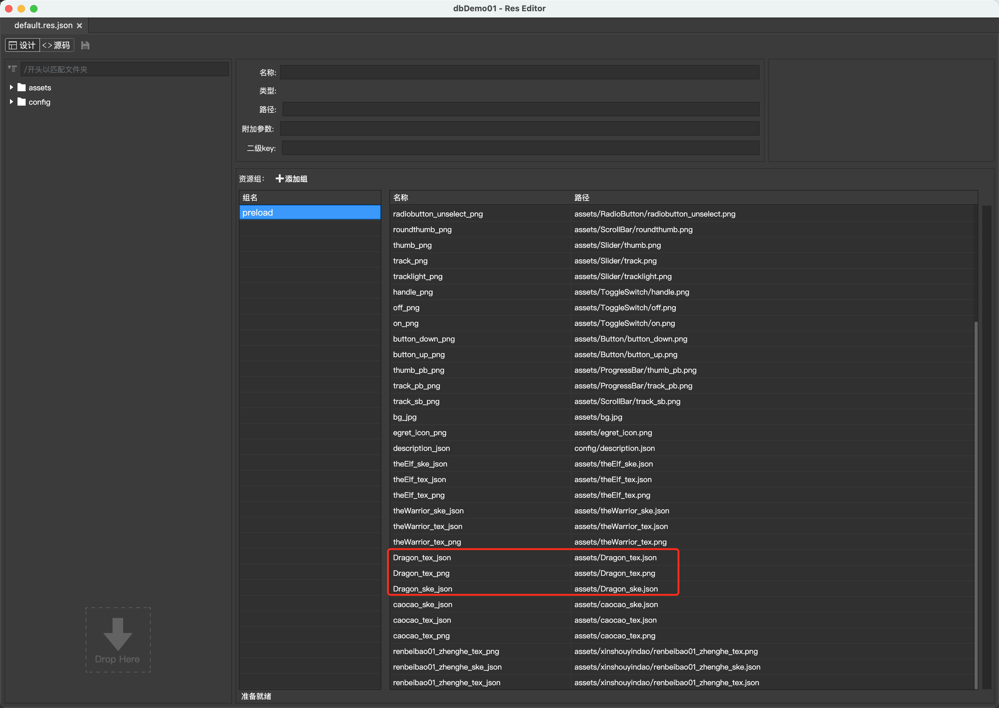Select the preload resource group

click(x=309, y=213)
